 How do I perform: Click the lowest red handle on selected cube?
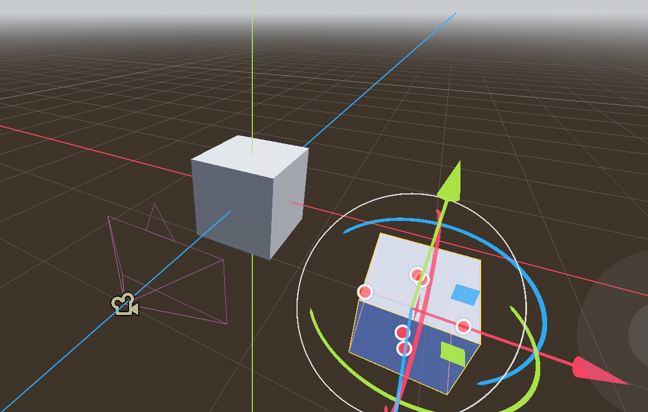click(x=404, y=348)
